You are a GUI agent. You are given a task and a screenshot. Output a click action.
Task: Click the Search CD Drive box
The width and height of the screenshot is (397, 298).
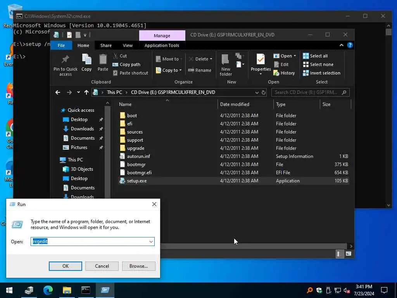310,92
